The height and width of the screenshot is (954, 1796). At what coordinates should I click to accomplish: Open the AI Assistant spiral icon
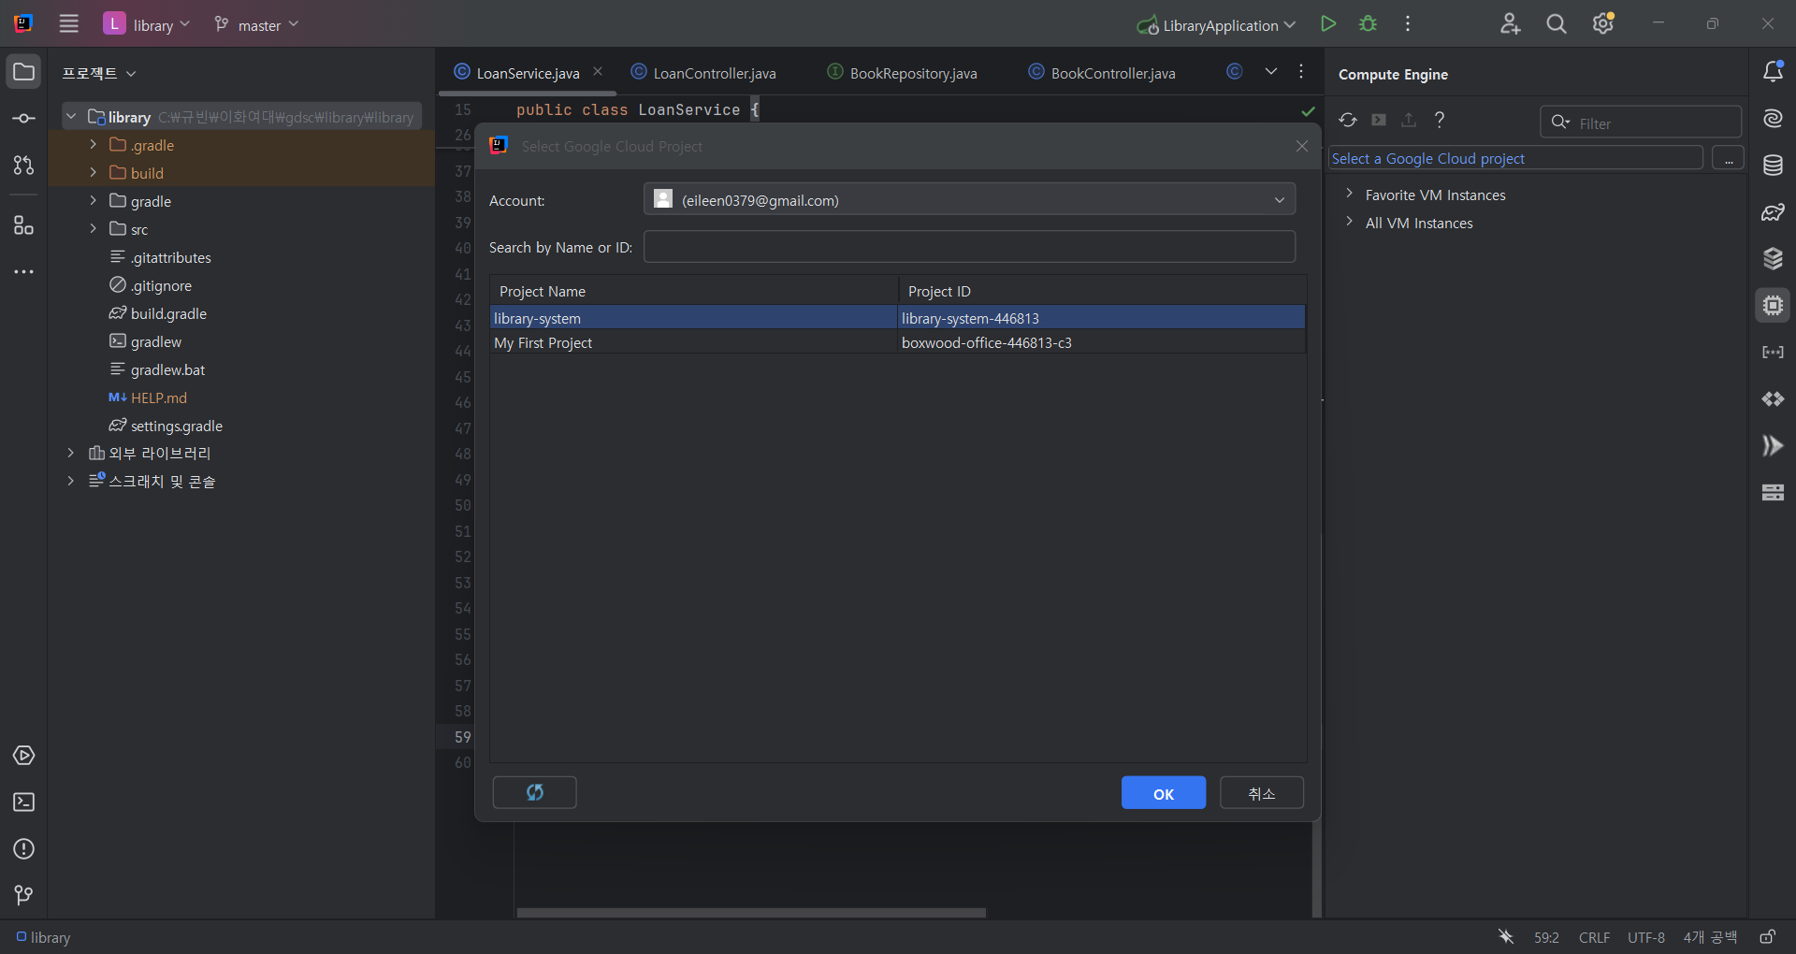(x=1773, y=119)
